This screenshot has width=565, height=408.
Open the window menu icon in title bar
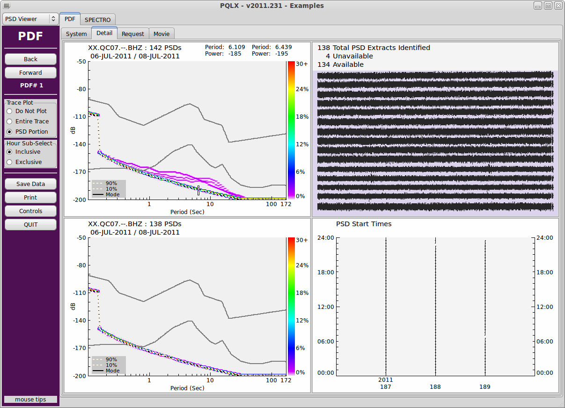click(x=6, y=6)
